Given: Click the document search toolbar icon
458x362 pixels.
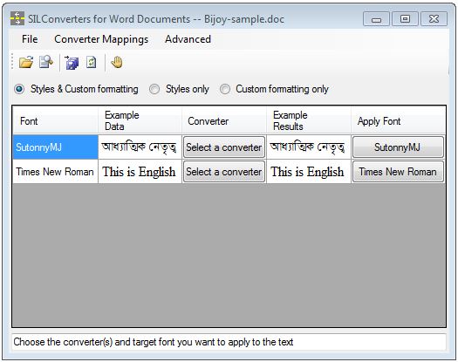Looking at the screenshot, I should [x=46, y=62].
